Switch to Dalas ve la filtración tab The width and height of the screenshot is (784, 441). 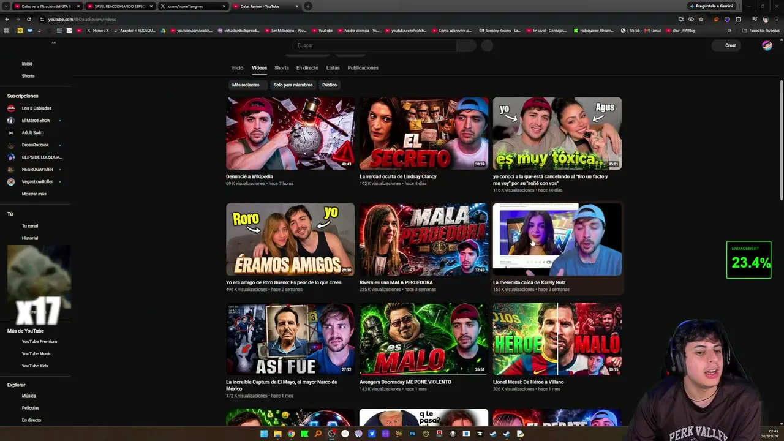click(x=47, y=6)
